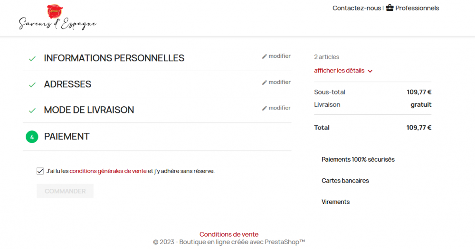The height and width of the screenshot is (249, 475).
Task: Click the Professionnels briefcase icon
Action: (389, 8)
